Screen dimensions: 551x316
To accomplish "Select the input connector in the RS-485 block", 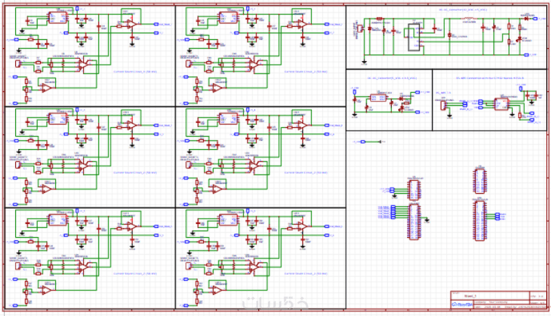I will (444, 105).
